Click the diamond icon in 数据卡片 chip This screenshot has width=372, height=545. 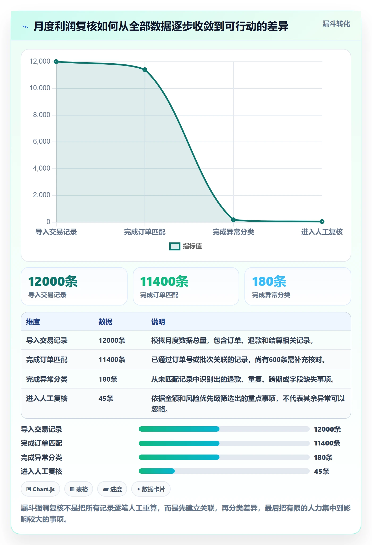click(x=138, y=489)
